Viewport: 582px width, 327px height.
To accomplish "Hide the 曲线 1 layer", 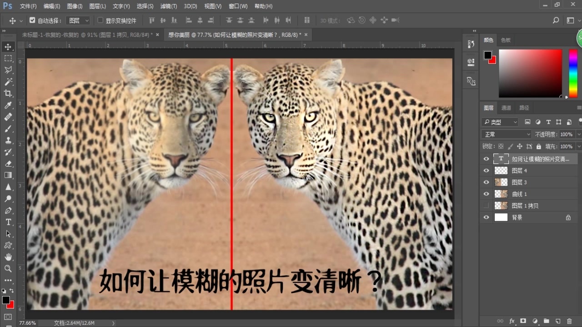I will click(x=487, y=194).
